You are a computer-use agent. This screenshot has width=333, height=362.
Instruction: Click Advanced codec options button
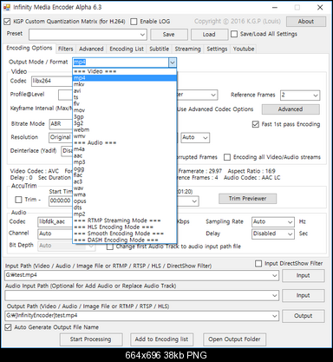pyautogui.click(x=291, y=109)
